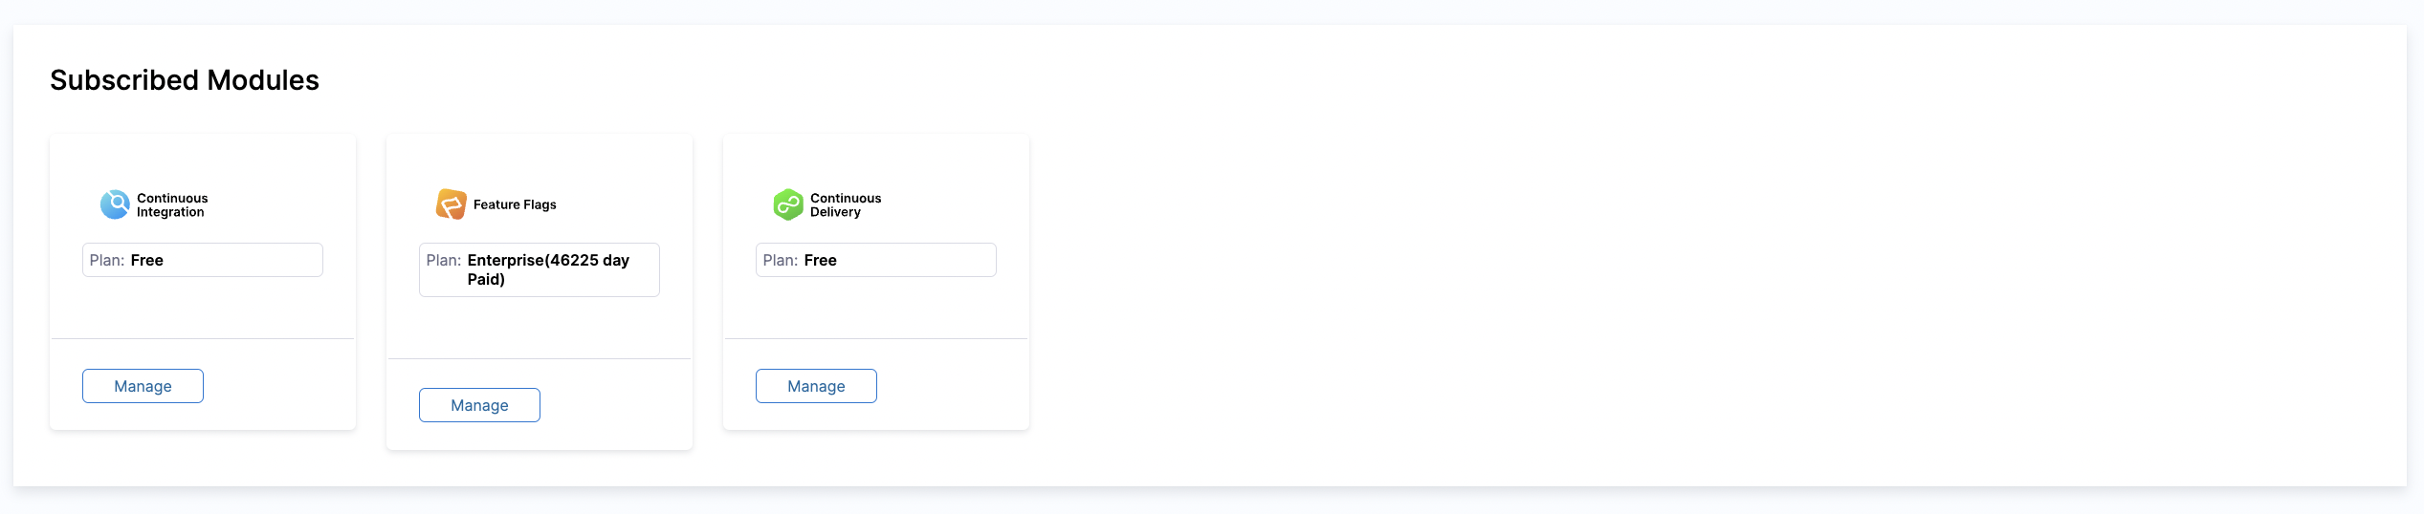Image resolution: width=2424 pixels, height=514 pixels.
Task: Click "Plan:" label in Continuous Integration card
Action: [107, 260]
